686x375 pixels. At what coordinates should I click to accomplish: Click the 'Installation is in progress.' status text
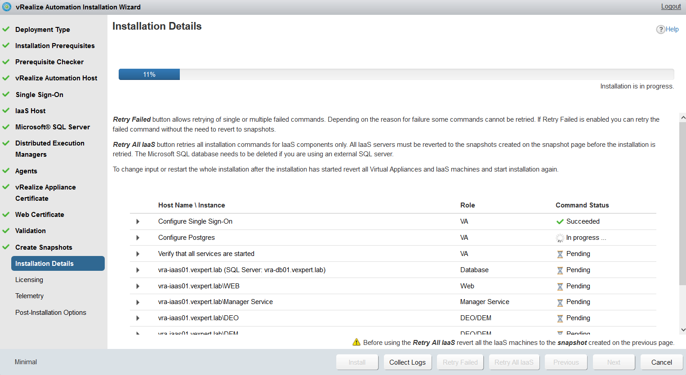[x=637, y=86]
